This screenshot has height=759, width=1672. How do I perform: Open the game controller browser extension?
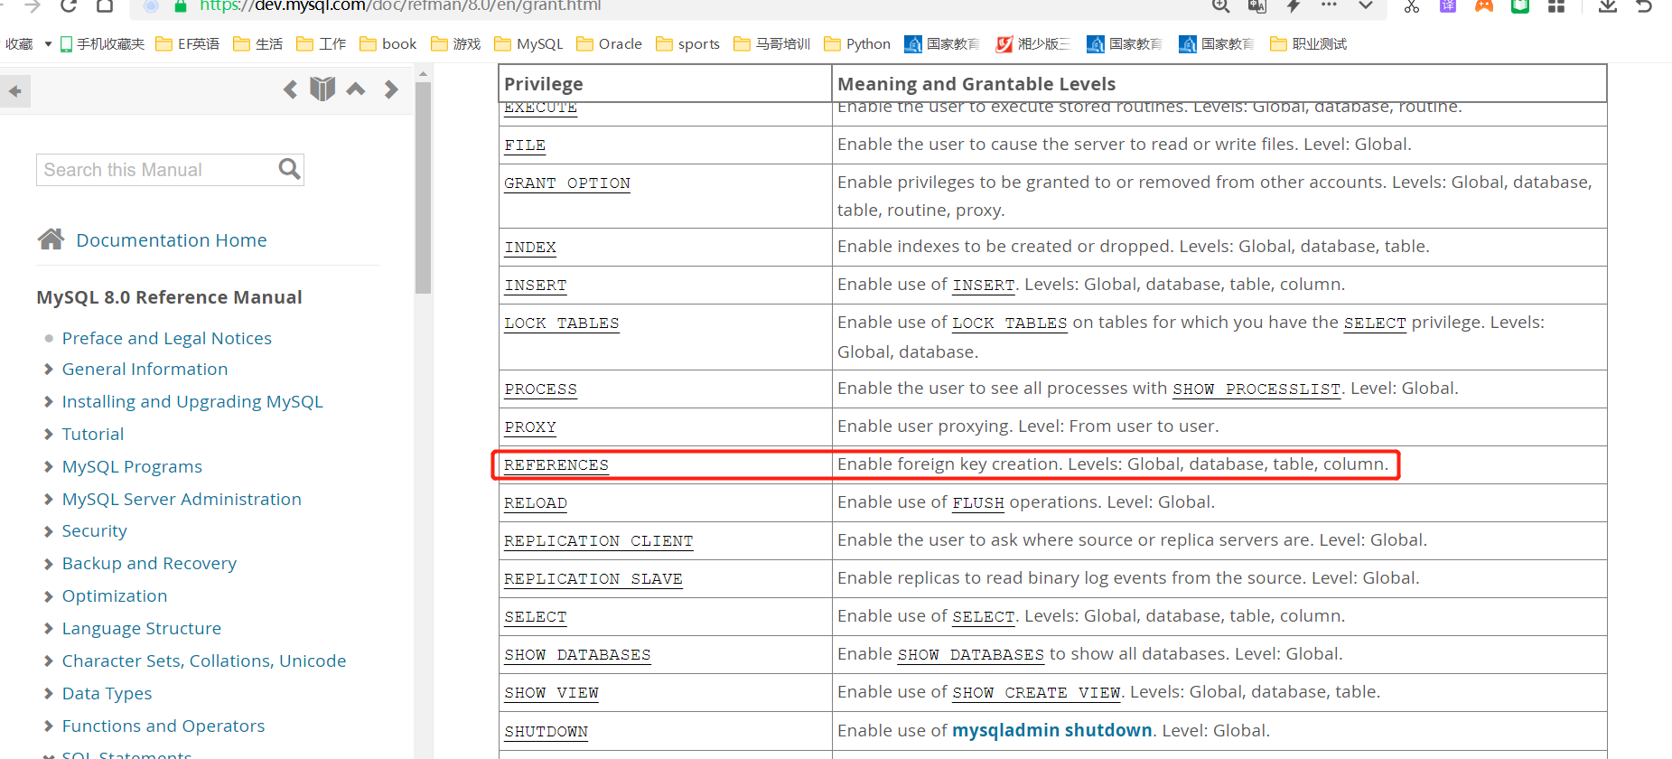point(1484,5)
